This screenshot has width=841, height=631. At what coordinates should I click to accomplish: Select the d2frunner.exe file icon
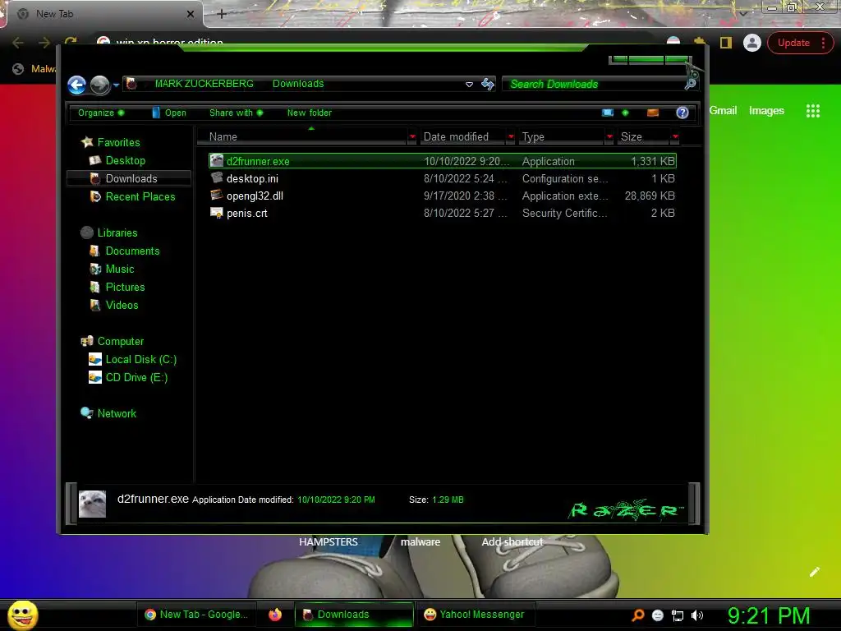tap(217, 160)
